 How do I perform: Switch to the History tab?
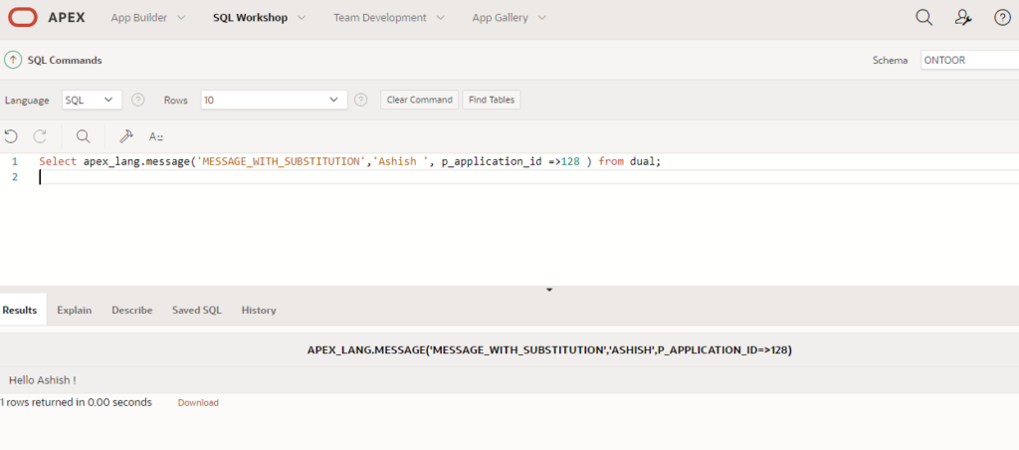pyautogui.click(x=259, y=311)
